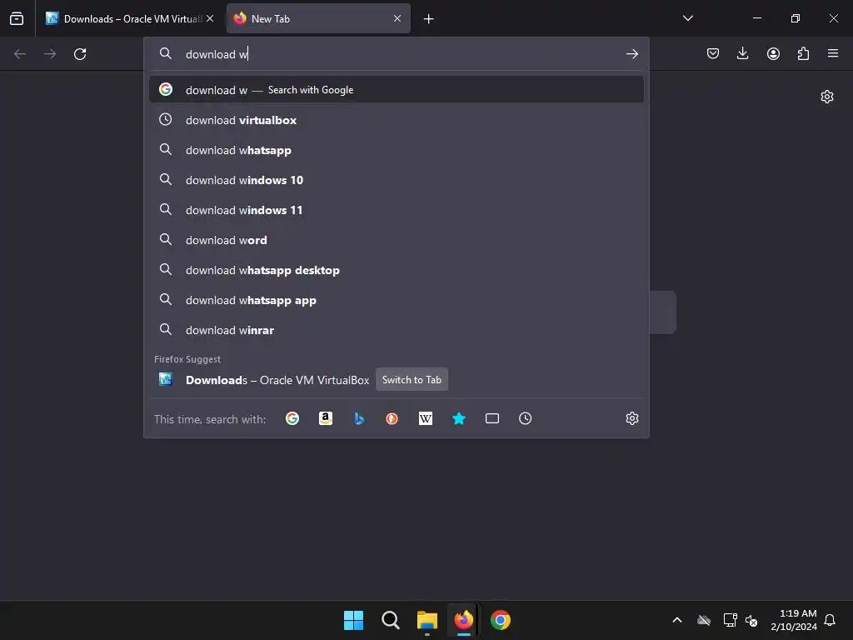853x640 pixels.
Task: Search this time with Wikipedia icon
Action: (426, 418)
